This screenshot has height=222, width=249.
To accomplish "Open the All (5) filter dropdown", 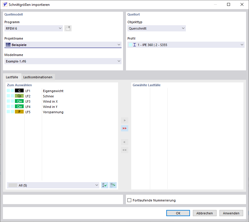I will click(53, 185).
